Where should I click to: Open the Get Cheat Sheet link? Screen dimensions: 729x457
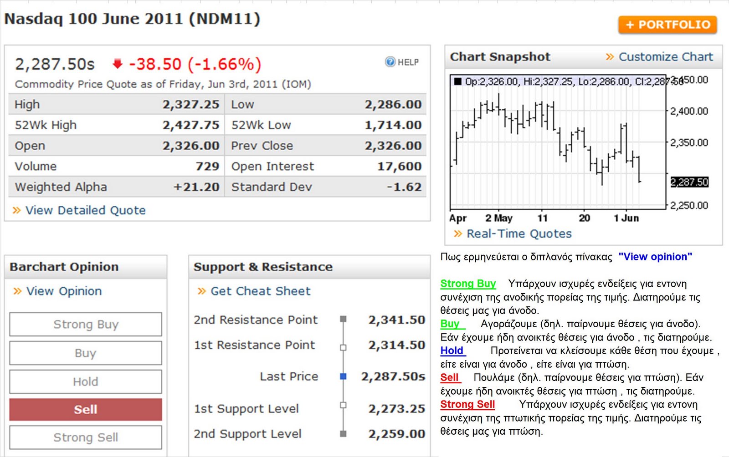pyautogui.click(x=260, y=291)
